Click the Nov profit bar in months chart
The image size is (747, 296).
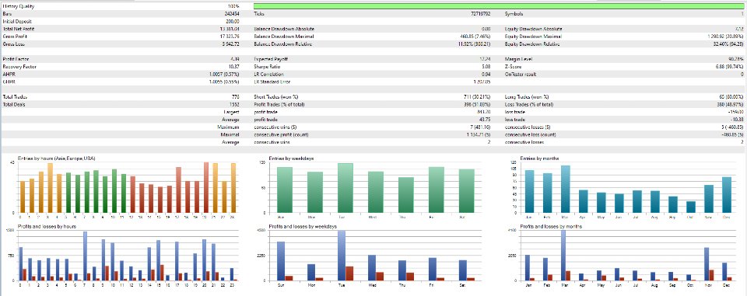[x=707, y=264]
